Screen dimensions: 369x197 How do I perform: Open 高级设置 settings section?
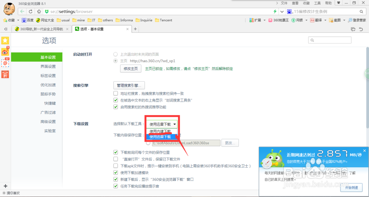click(x=48, y=122)
